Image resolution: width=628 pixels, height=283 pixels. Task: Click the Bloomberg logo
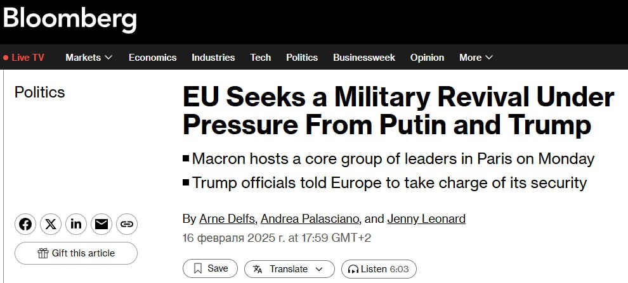click(70, 20)
